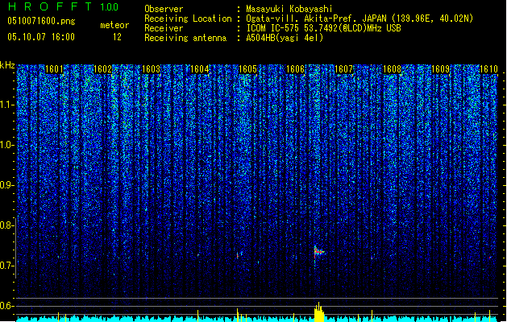
Task: Click the ICOM IC-575 receiver text
Action: tap(323, 28)
